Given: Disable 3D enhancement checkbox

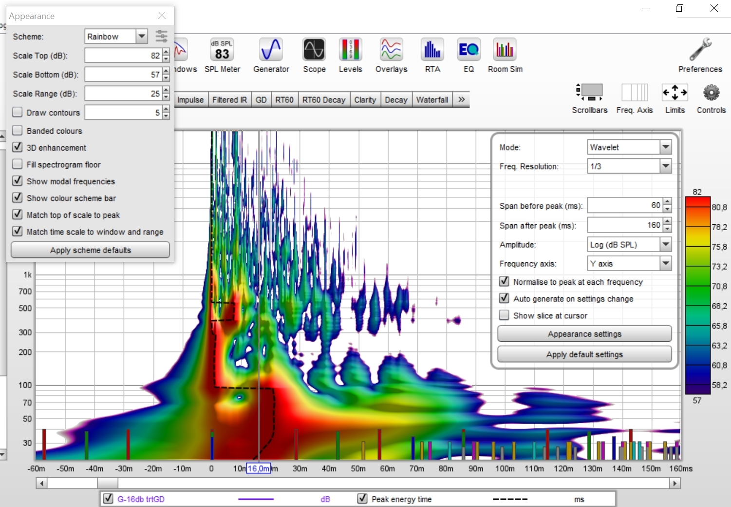Looking at the screenshot, I should click(x=18, y=147).
